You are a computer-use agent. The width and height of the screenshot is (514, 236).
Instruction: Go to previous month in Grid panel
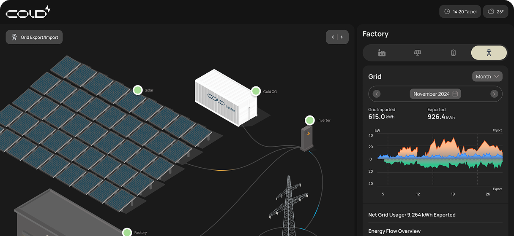coord(377,94)
